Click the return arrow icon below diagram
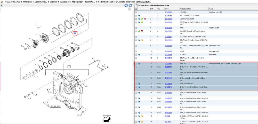This screenshot has width=258, height=124. [107, 119]
